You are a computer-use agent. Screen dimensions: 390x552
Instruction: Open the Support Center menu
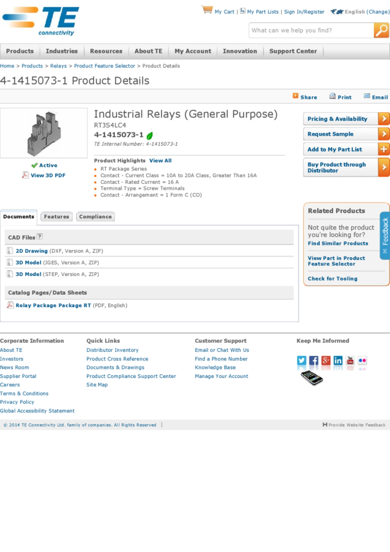tap(293, 51)
